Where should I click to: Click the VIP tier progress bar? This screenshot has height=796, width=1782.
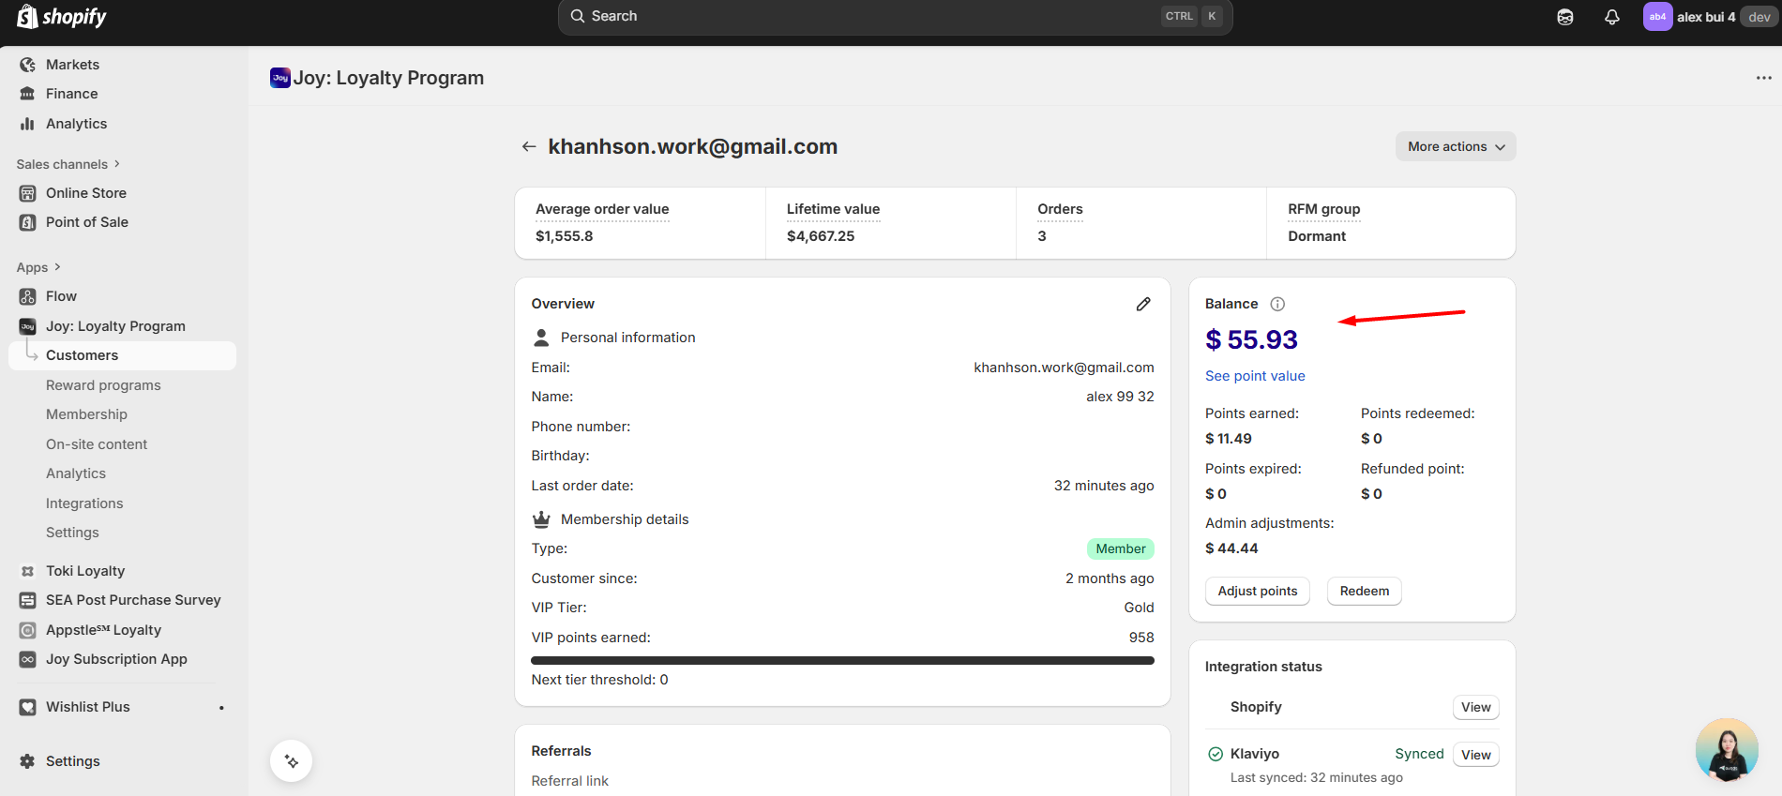pyautogui.click(x=842, y=660)
